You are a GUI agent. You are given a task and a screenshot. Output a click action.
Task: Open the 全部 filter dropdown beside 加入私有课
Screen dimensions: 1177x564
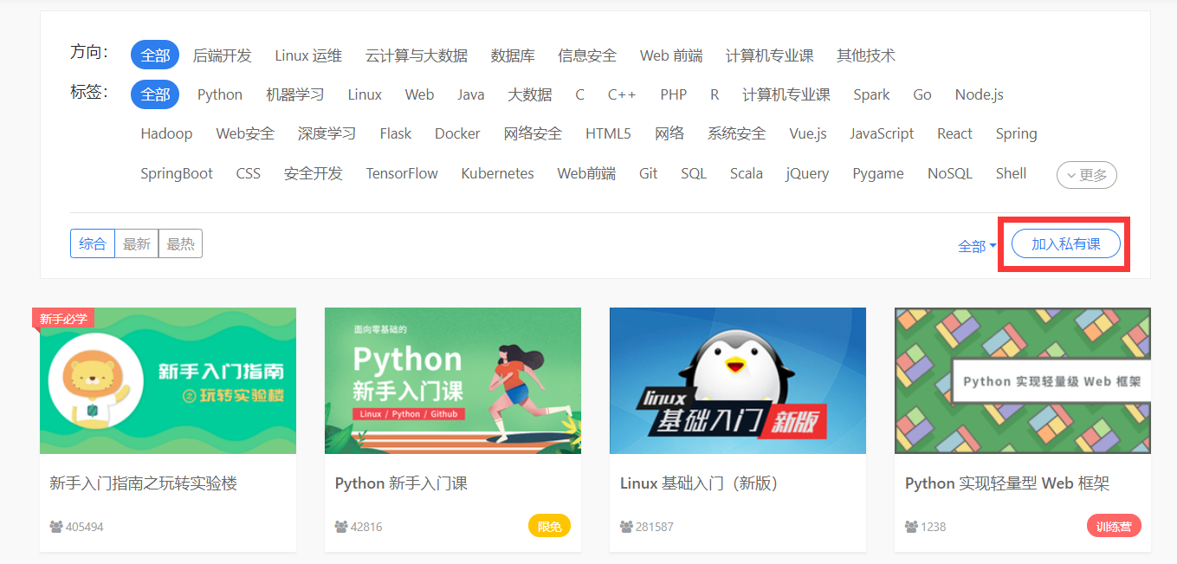(x=976, y=246)
